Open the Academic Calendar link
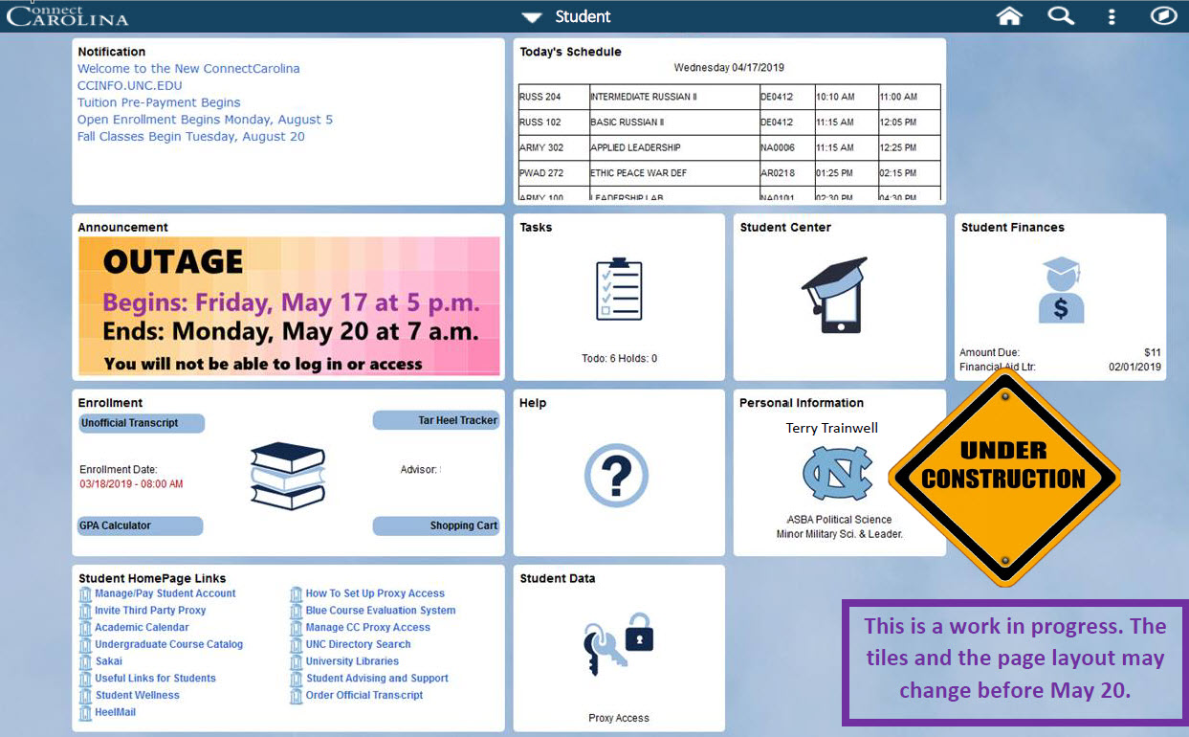The image size is (1189, 737). pyautogui.click(x=142, y=628)
